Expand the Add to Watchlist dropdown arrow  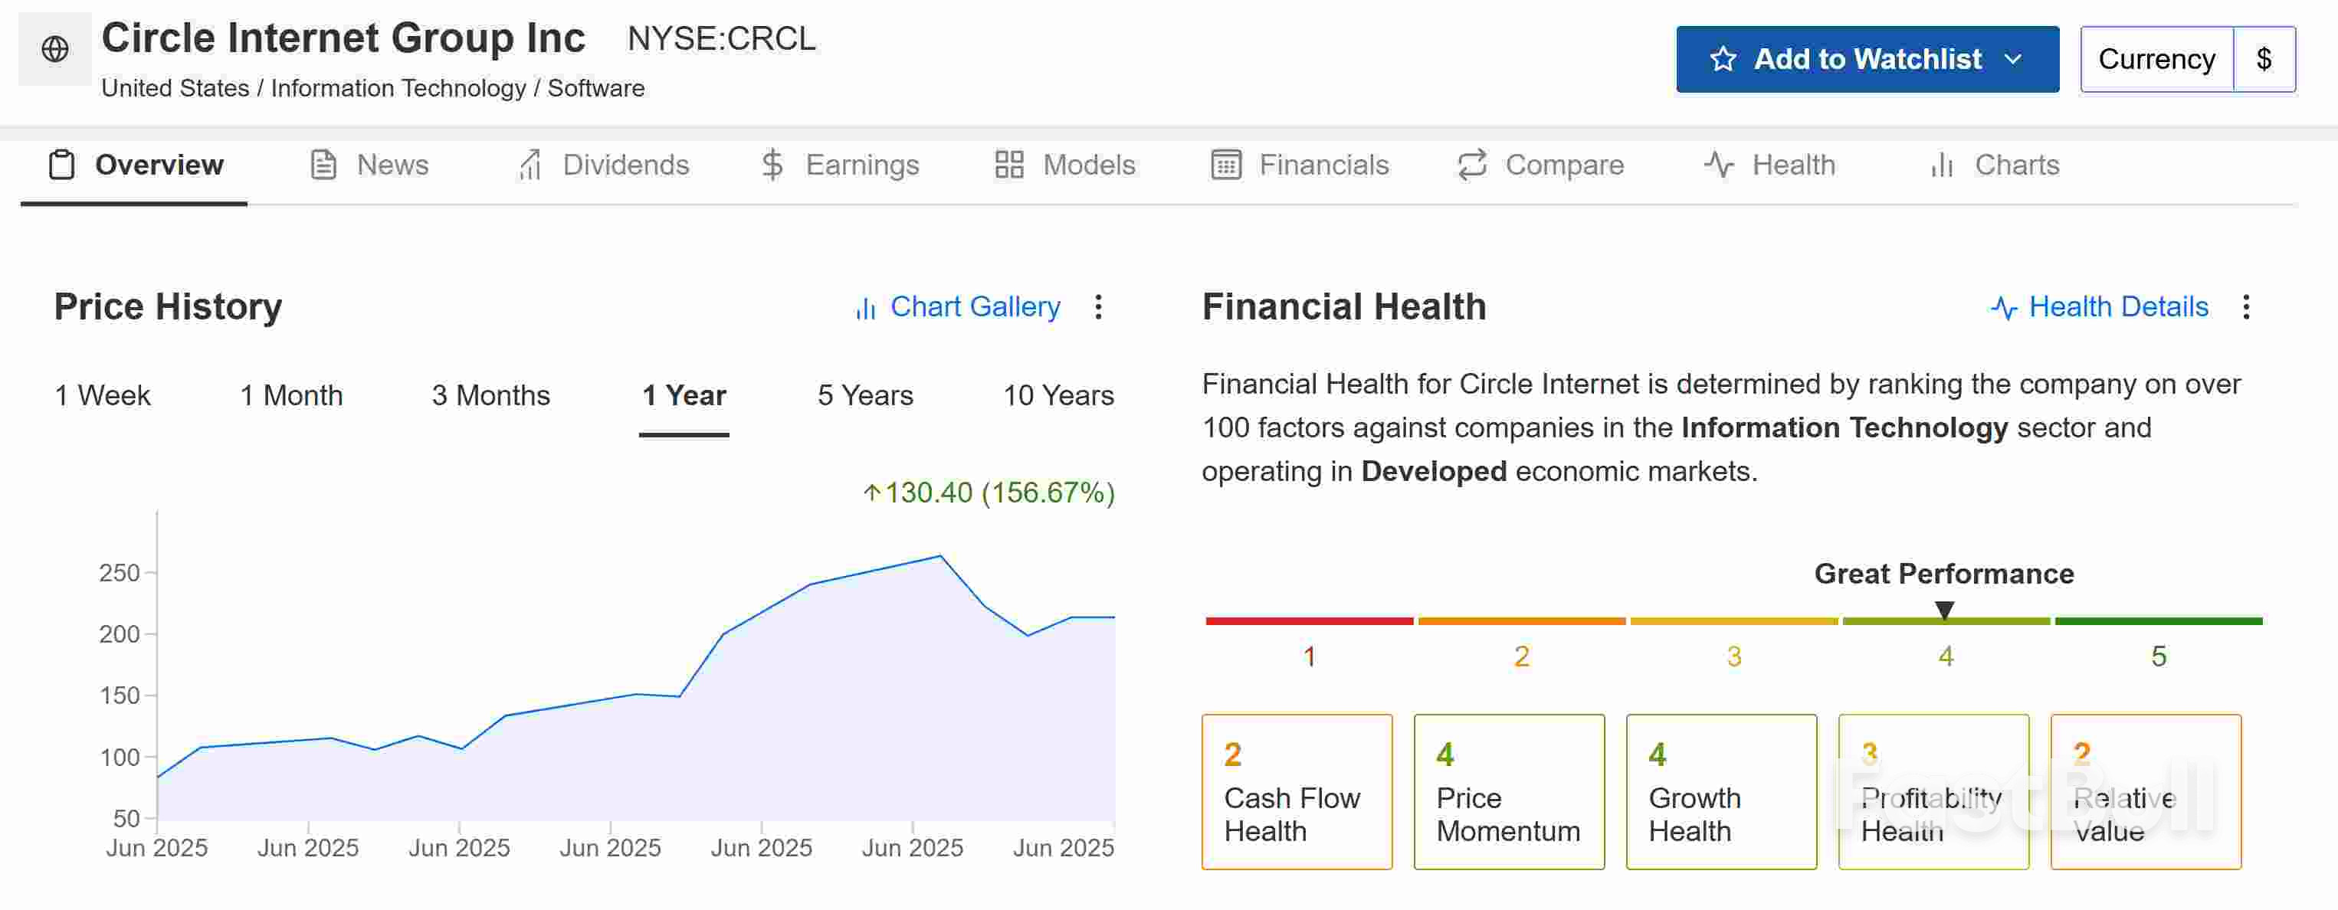coord(2013,59)
